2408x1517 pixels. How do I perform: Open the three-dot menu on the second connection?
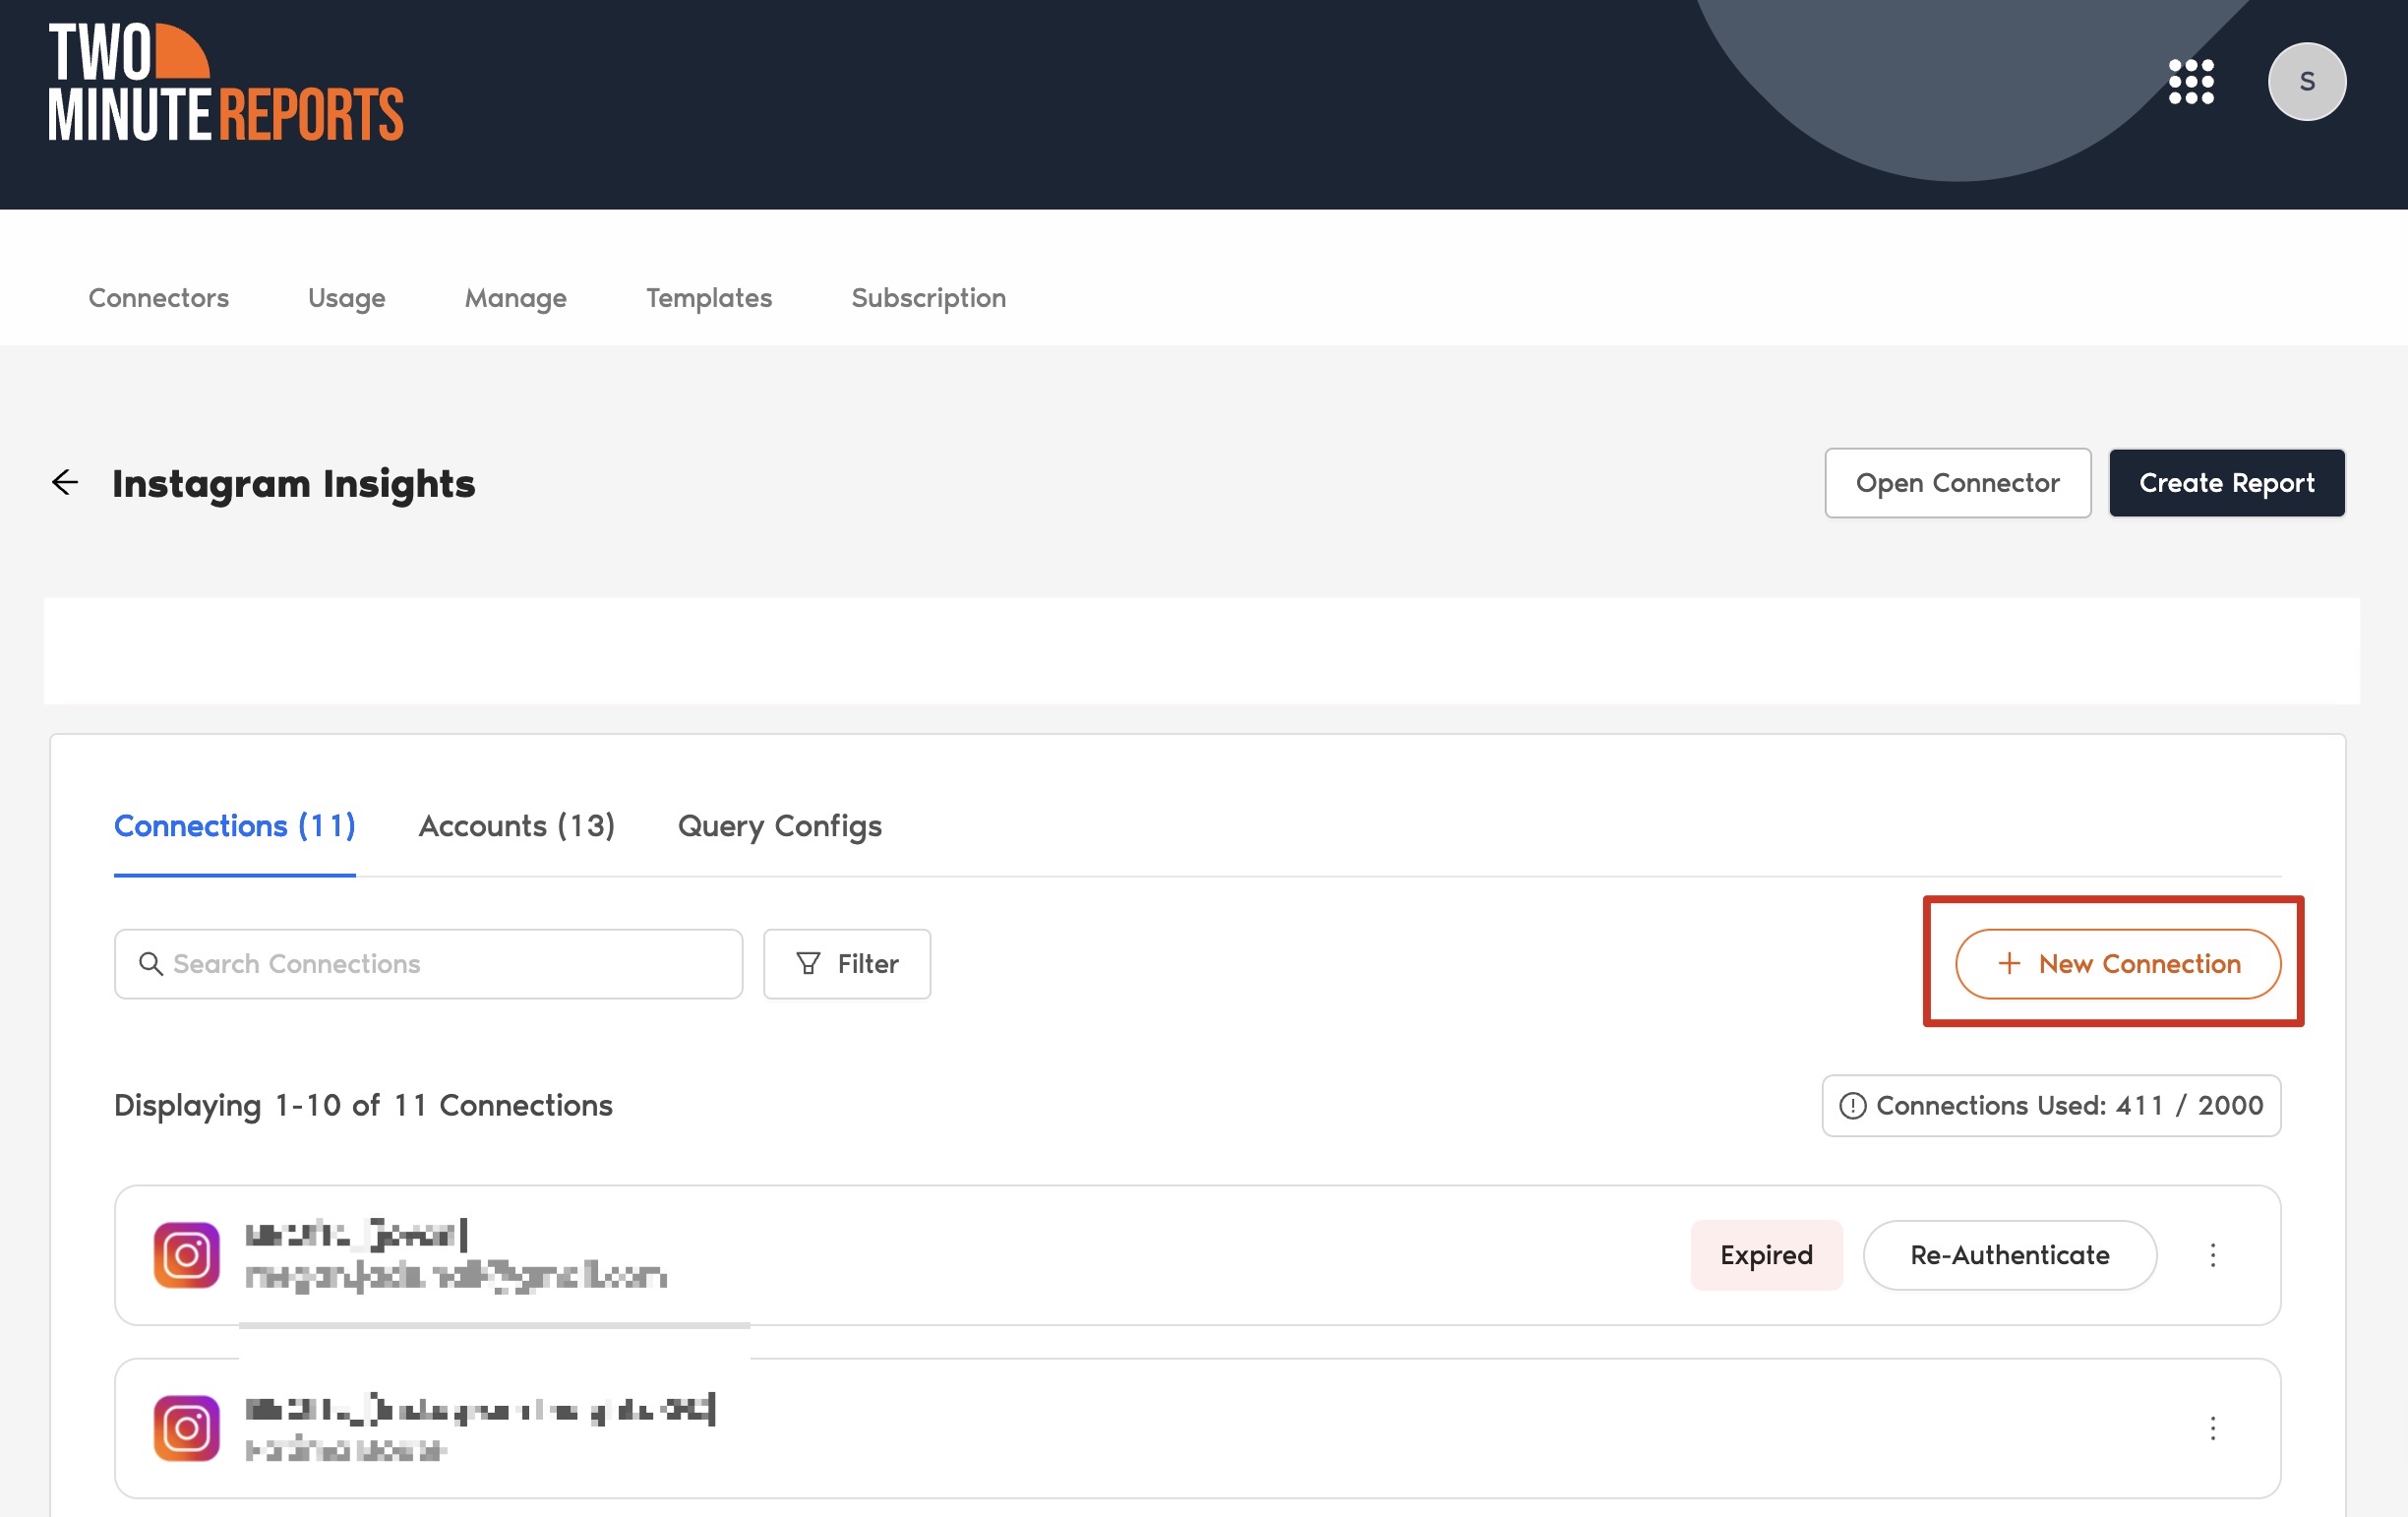coord(2212,1428)
